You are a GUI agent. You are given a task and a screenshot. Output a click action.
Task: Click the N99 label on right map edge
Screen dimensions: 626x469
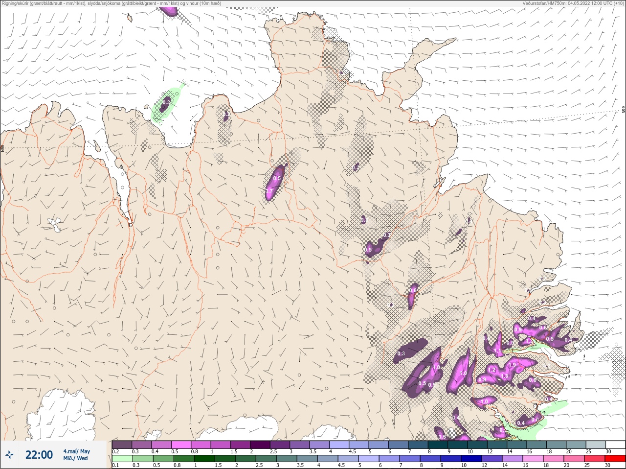pyautogui.click(x=624, y=110)
